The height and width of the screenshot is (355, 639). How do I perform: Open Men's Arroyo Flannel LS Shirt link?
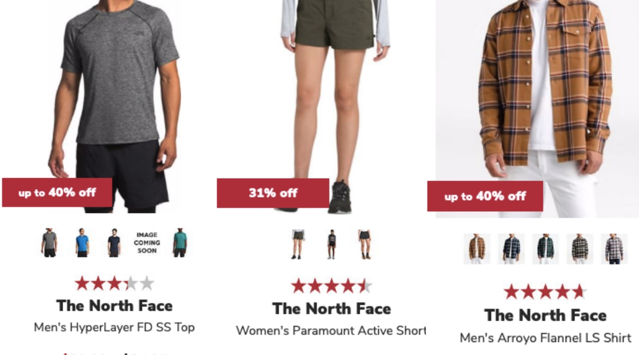(x=546, y=338)
